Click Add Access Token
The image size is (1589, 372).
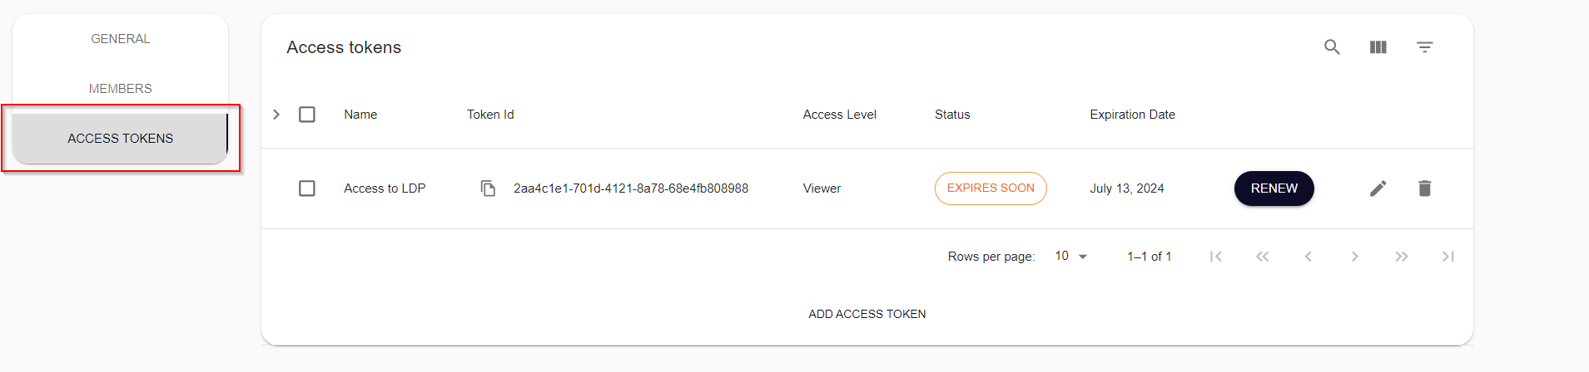coord(867,314)
